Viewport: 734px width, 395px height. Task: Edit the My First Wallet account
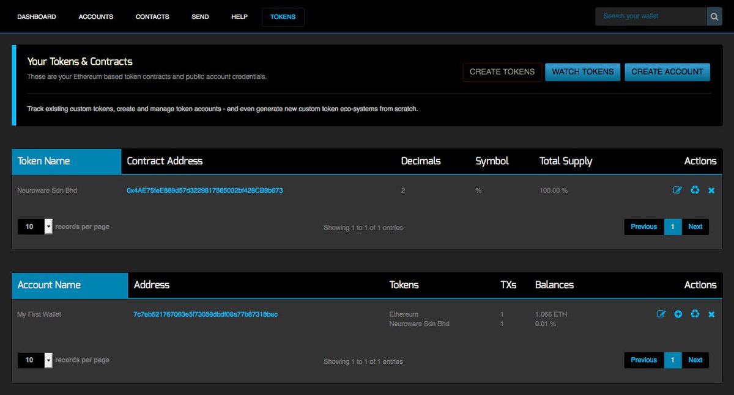pos(661,314)
